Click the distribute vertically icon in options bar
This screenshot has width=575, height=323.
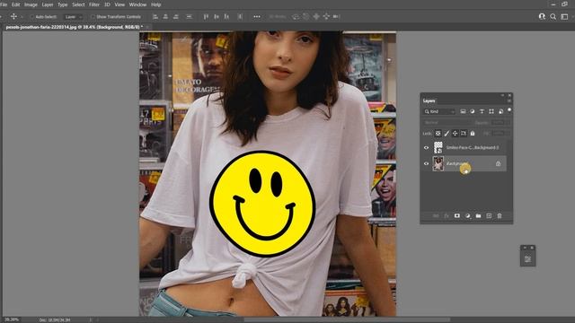189,16
